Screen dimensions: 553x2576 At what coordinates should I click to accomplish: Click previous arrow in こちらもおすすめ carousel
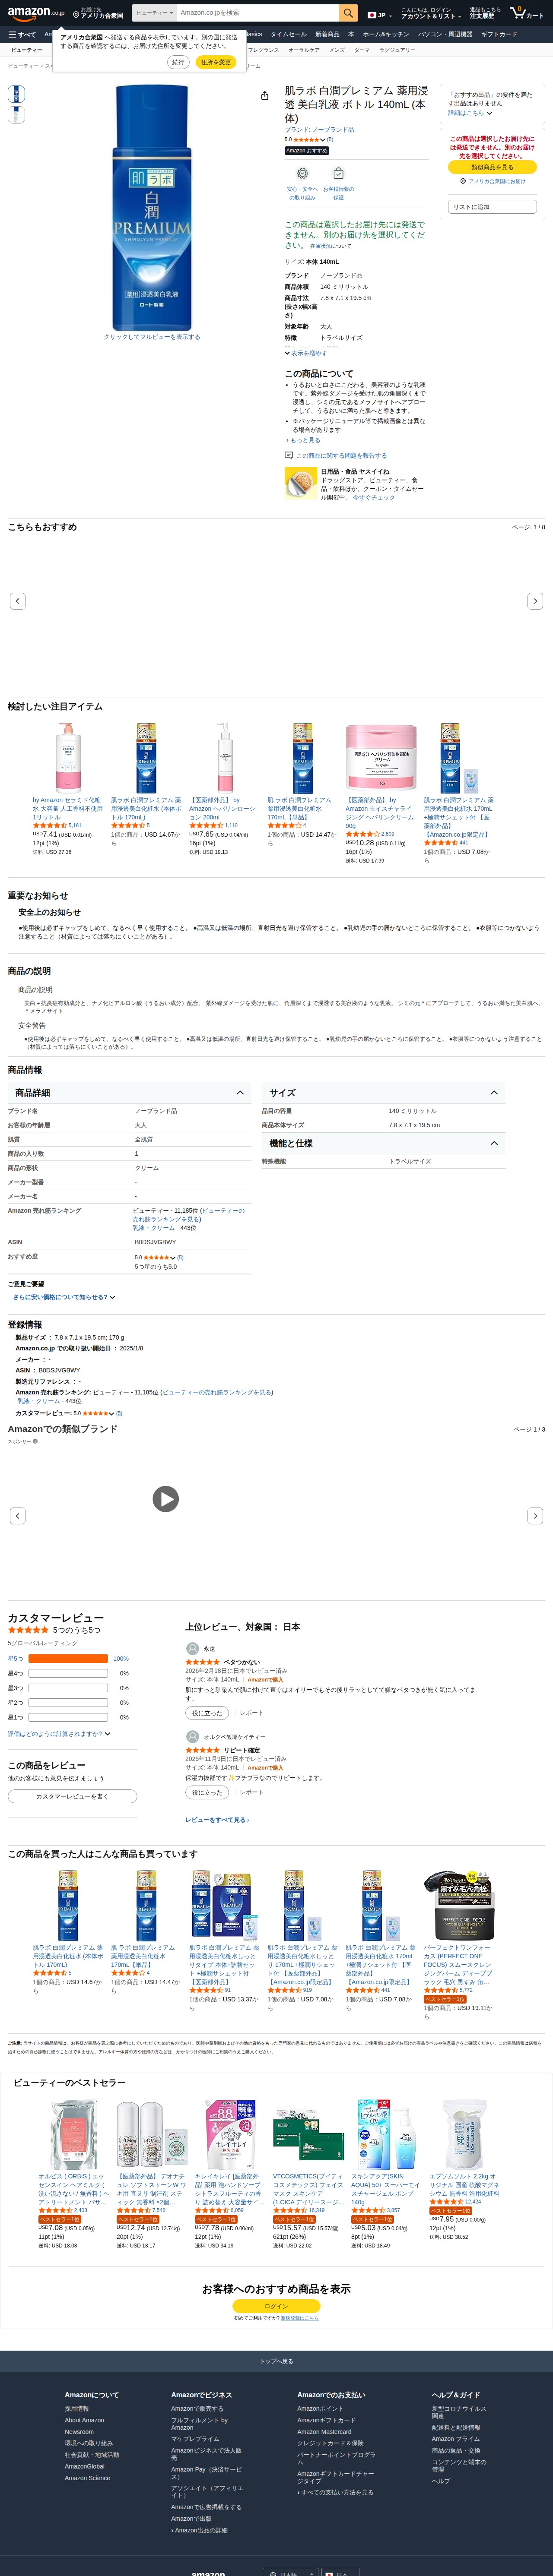tap(17, 601)
